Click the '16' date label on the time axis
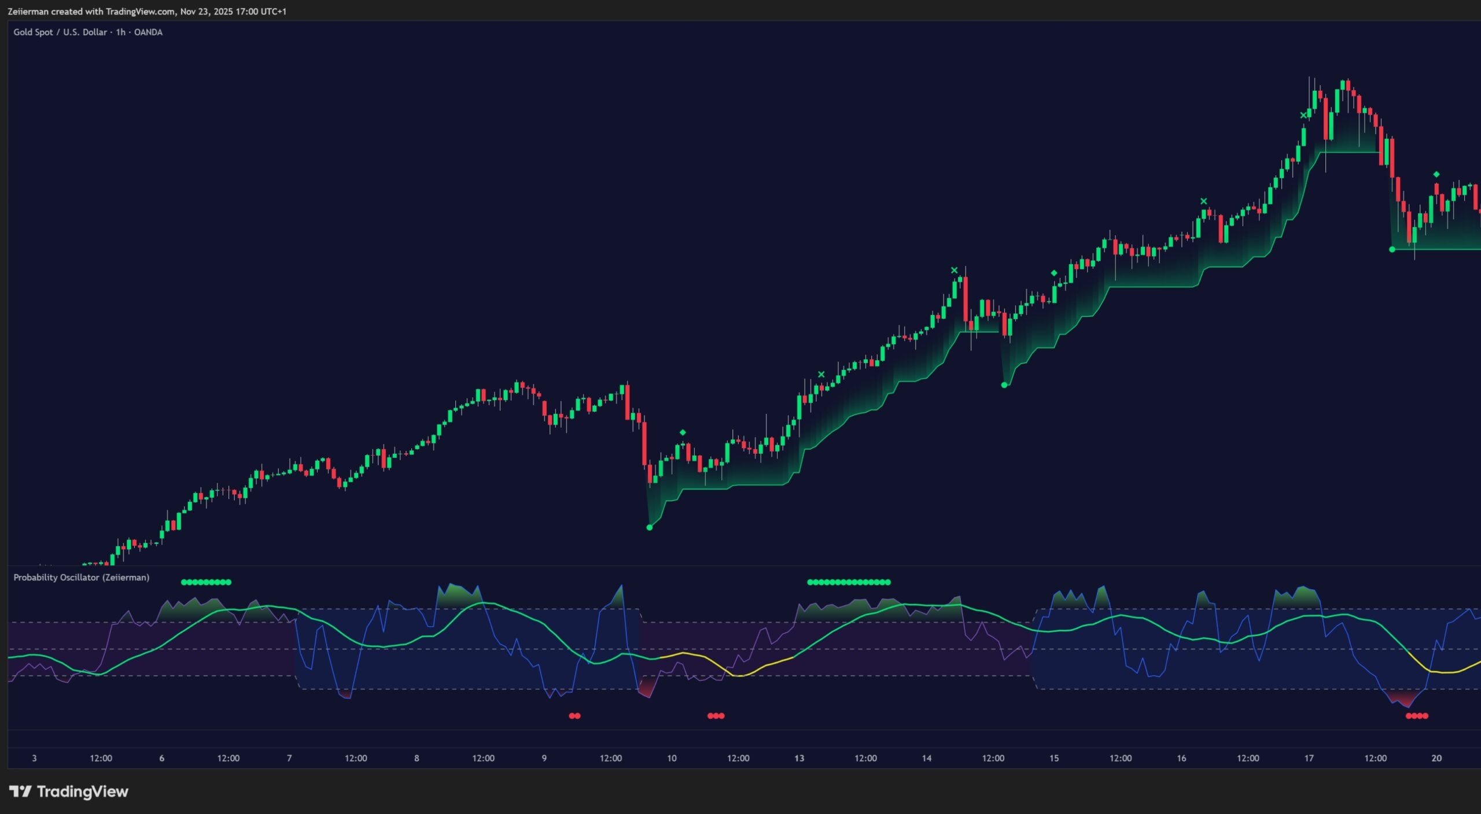 click(1181, 758)
